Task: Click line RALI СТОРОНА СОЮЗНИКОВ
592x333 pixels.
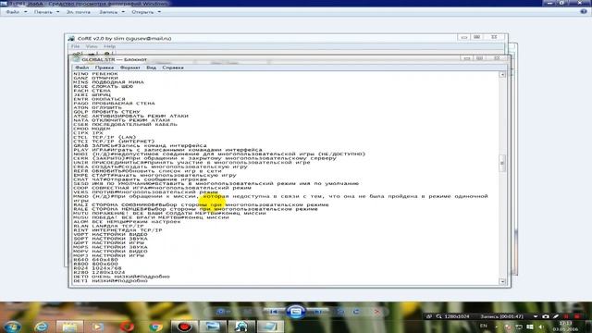Action: coord(201,204)
